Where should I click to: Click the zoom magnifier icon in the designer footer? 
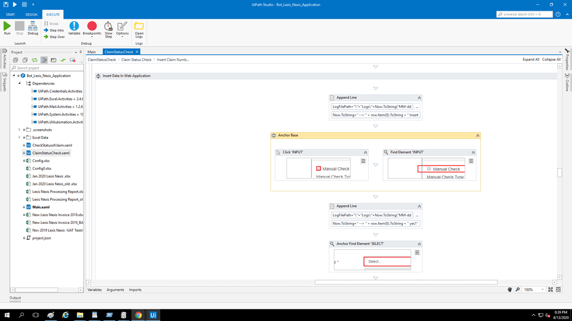518,290
